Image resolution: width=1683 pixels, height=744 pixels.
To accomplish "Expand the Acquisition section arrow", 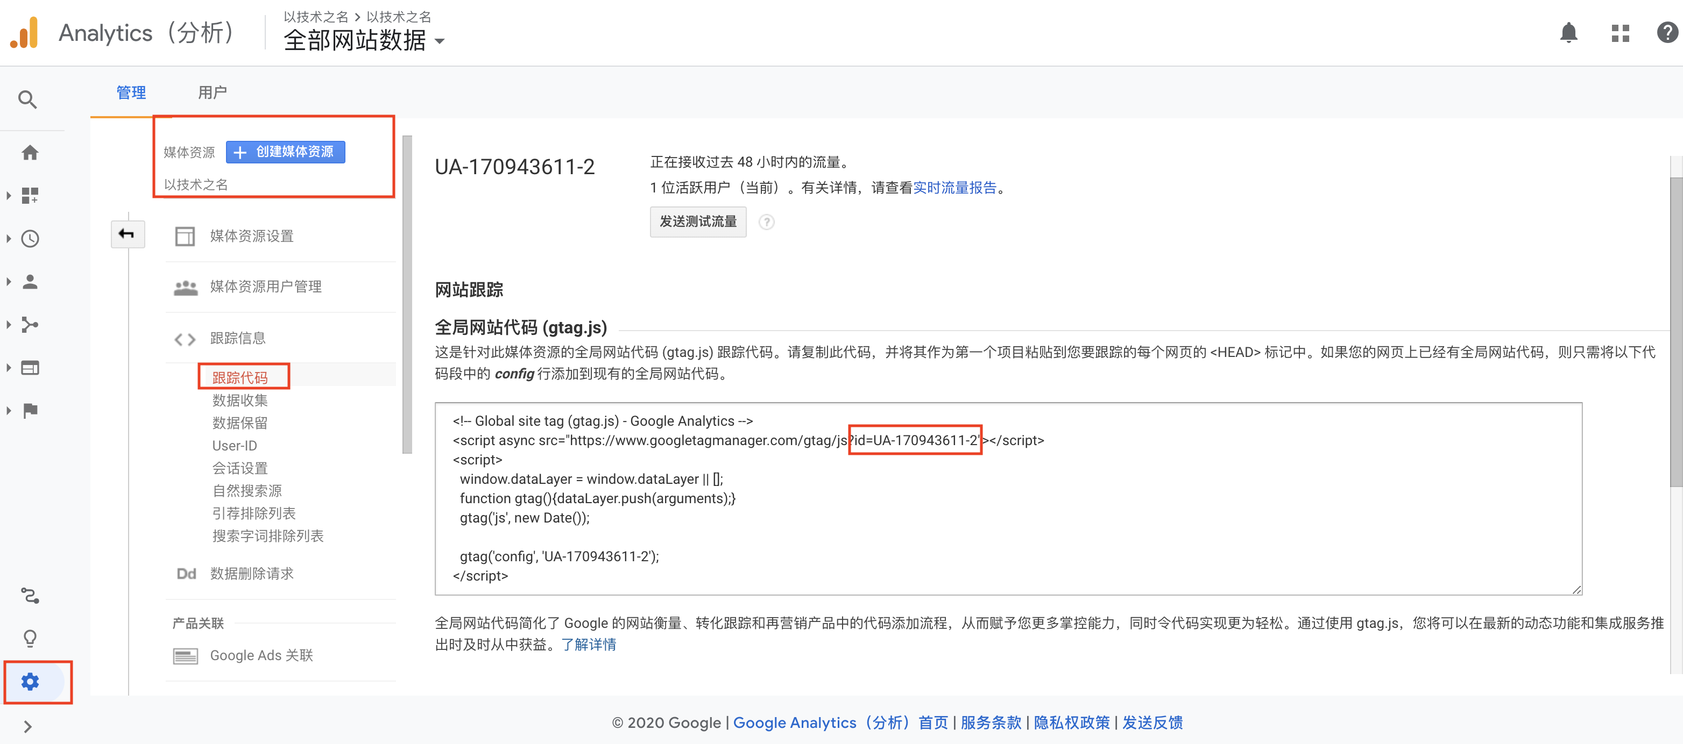I will (9, 324).
